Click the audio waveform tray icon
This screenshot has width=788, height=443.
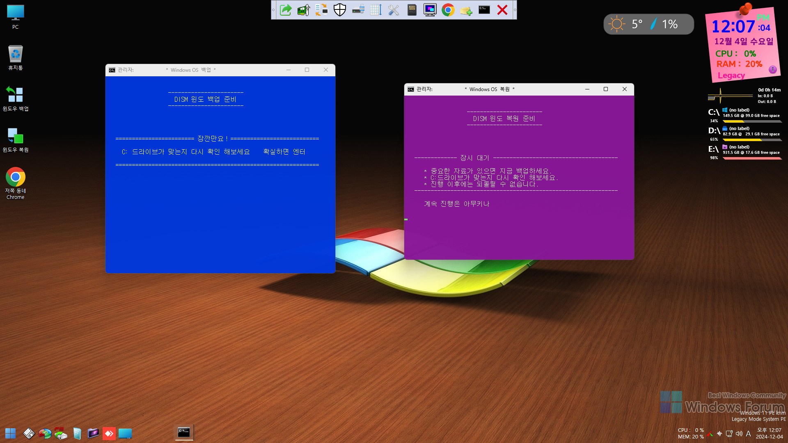(x=719, y=434)
